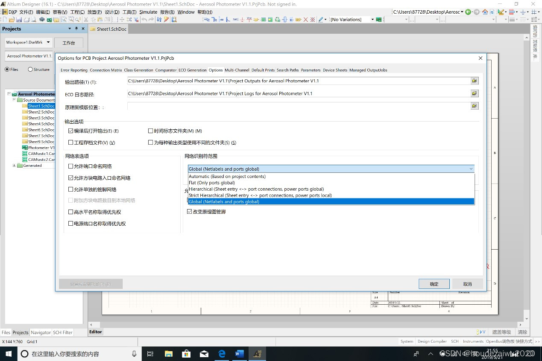Open Microsoft Store from taskbar
542x361 pixels.
click(186, 354)
